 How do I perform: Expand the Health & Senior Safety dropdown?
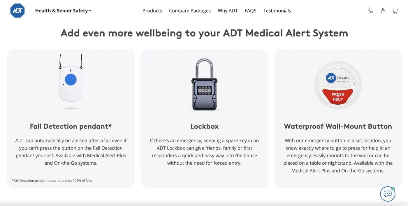point(63,10)
